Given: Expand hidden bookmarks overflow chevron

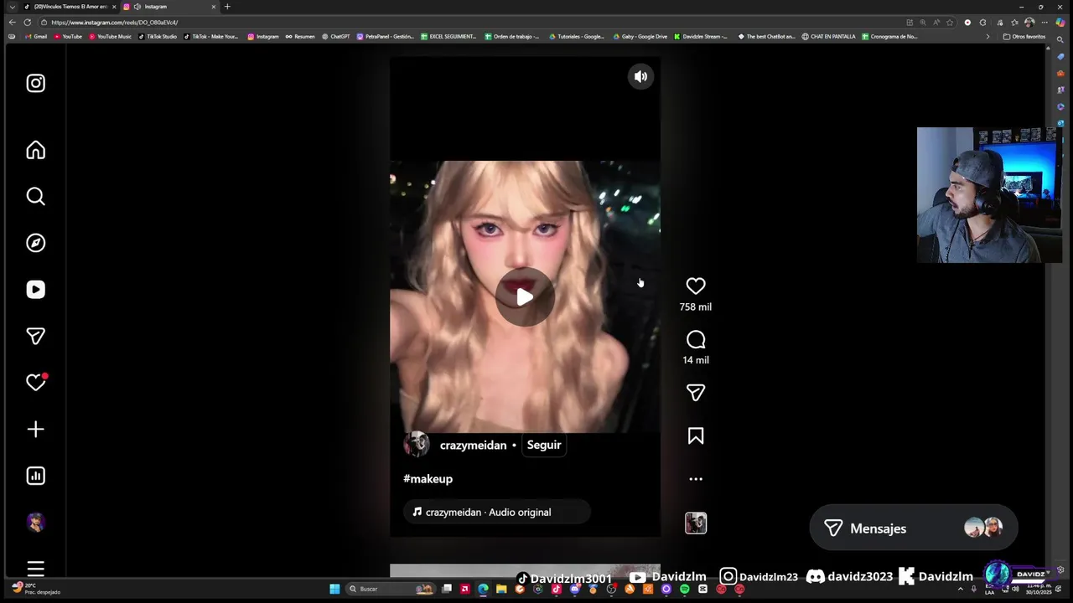Looking at the screenshot, I should point(987,37).
